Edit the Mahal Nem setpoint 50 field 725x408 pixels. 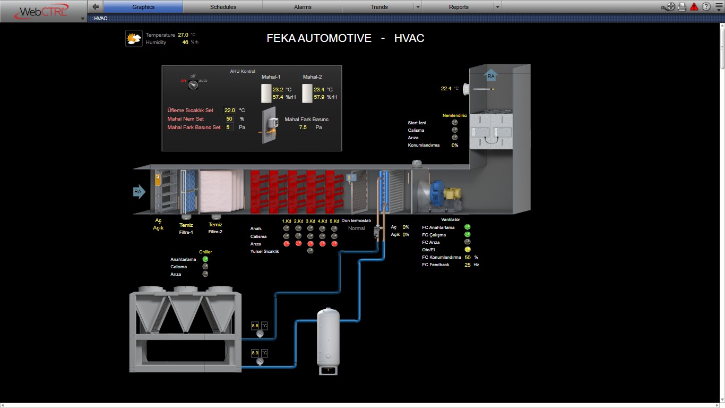click(229, 119)
